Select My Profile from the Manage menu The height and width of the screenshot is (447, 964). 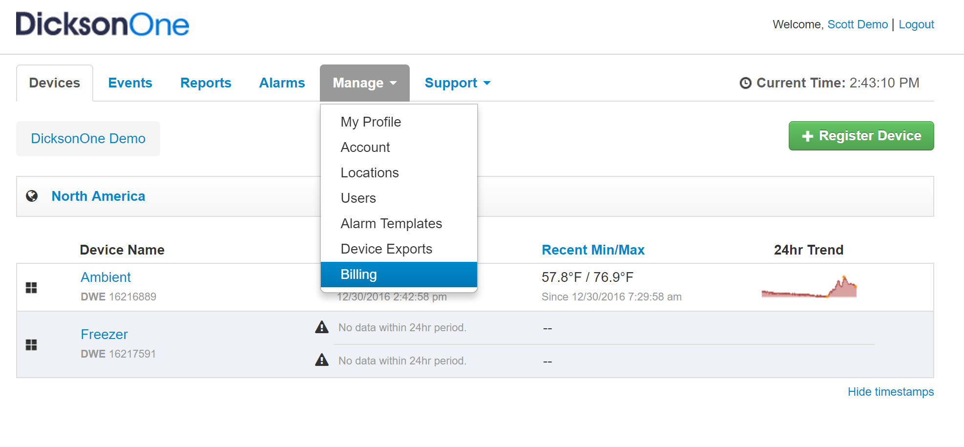(x=399, y=122)
